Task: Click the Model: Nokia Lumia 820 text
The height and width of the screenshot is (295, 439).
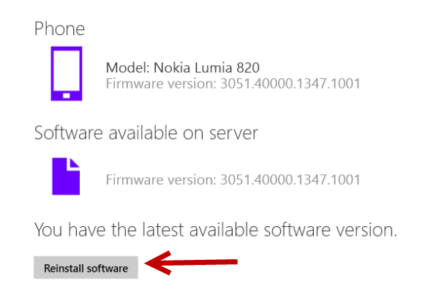Action: [x=182, y=67]
